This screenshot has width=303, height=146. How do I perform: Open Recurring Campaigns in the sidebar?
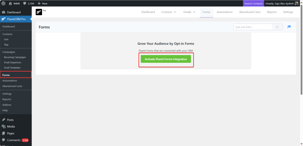[x=15, y=57]
